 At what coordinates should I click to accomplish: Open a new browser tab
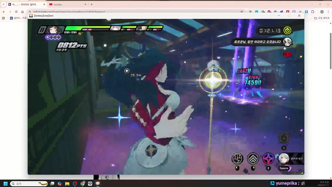(92, 4)
